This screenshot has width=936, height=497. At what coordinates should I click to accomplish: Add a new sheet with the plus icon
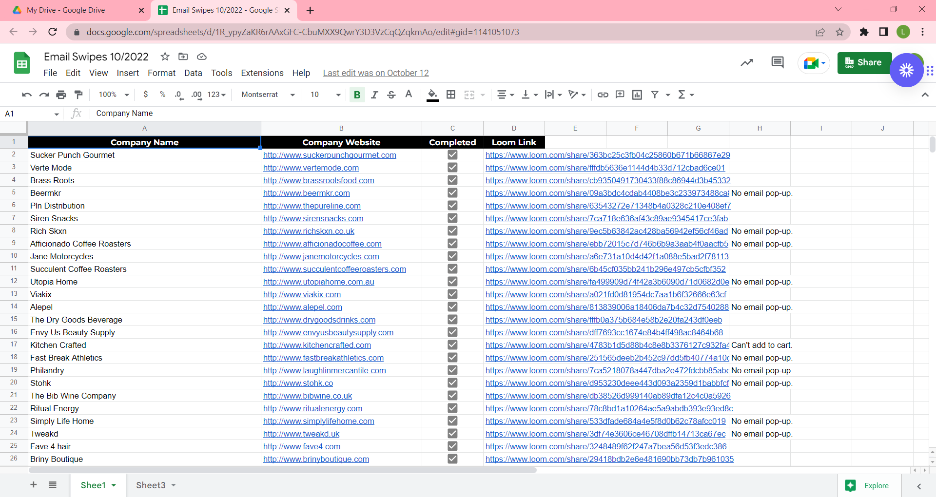(34, 484)
